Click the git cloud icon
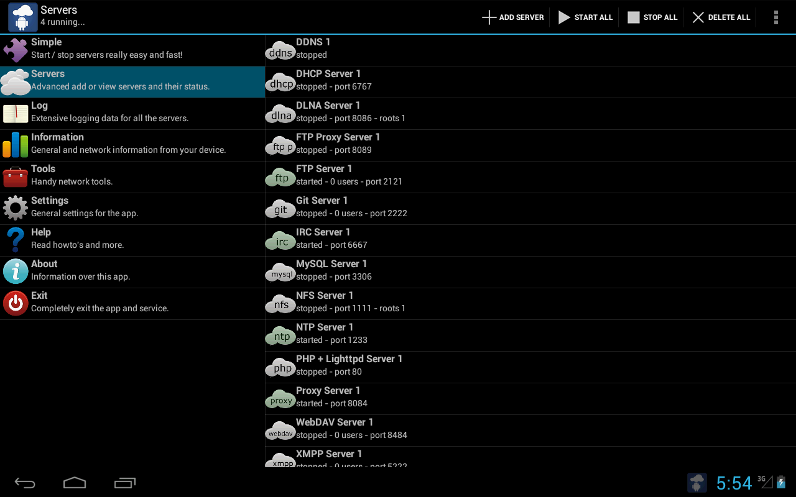Screen dimensions: 796x497 click(280, 210)
